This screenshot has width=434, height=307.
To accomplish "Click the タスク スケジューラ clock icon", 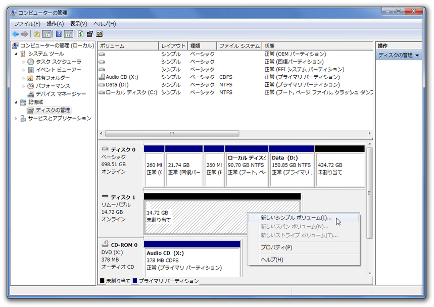I will [x=31, y=62].
